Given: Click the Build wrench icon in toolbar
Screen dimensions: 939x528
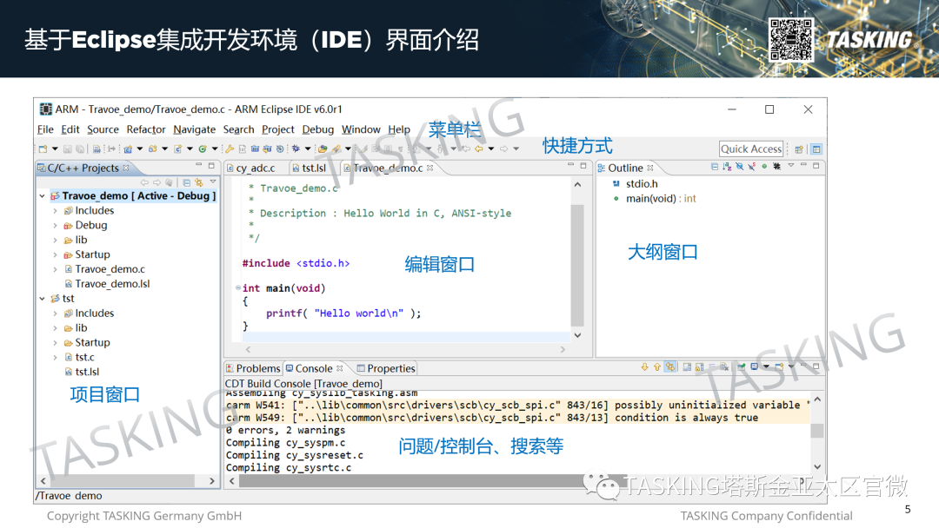Looking at the screenshot, I should click(x=230, y=148).
